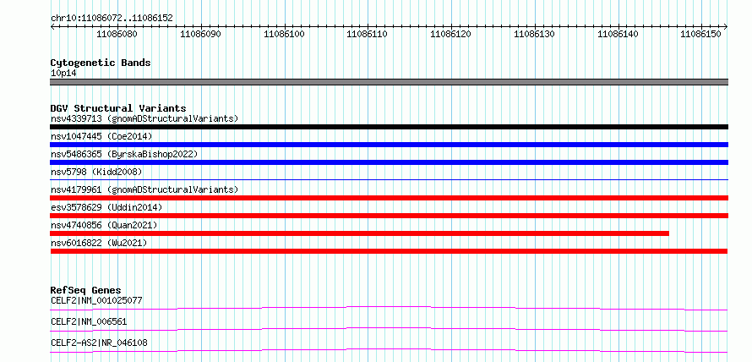Open variant label nsv5798 (Kidd2008)
The width and height of the screenshot is (752, 362).
pos(96,172)
